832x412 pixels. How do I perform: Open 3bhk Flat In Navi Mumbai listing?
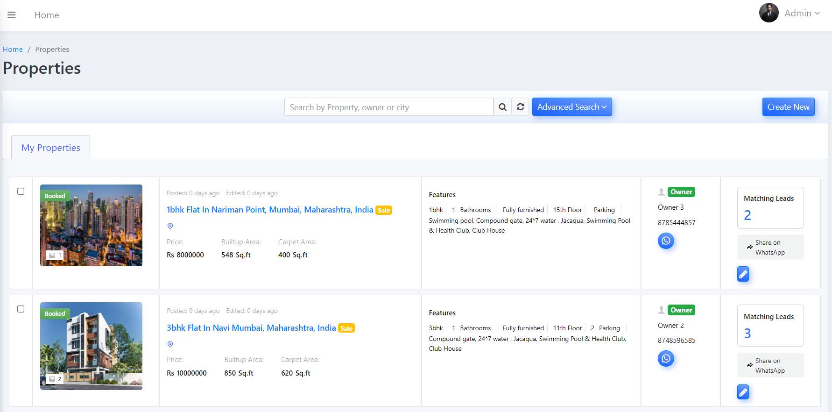pos(251,328)
